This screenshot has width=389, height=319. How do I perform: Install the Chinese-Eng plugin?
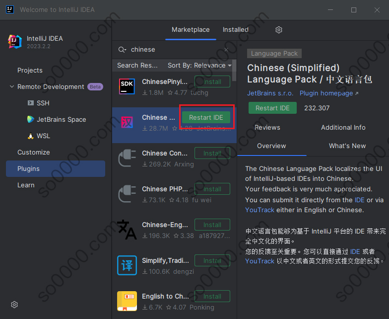tap(212, 225)
